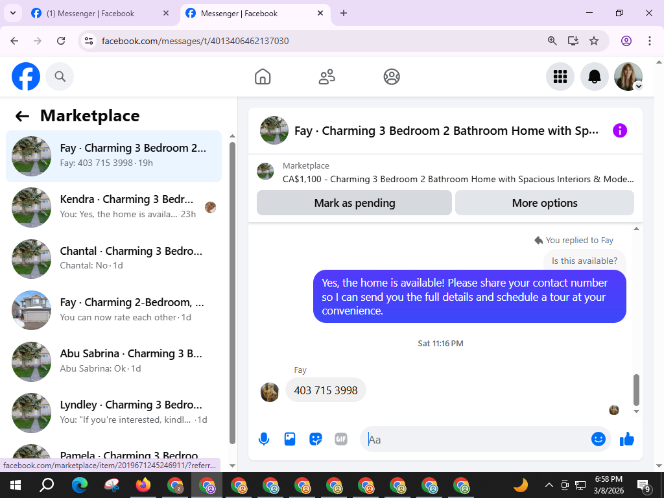The height and width of the screenshot is (498, 664).
Task: Show hidden system tray icons chevron
Action: pyautogui.click(x=549, y=485)
